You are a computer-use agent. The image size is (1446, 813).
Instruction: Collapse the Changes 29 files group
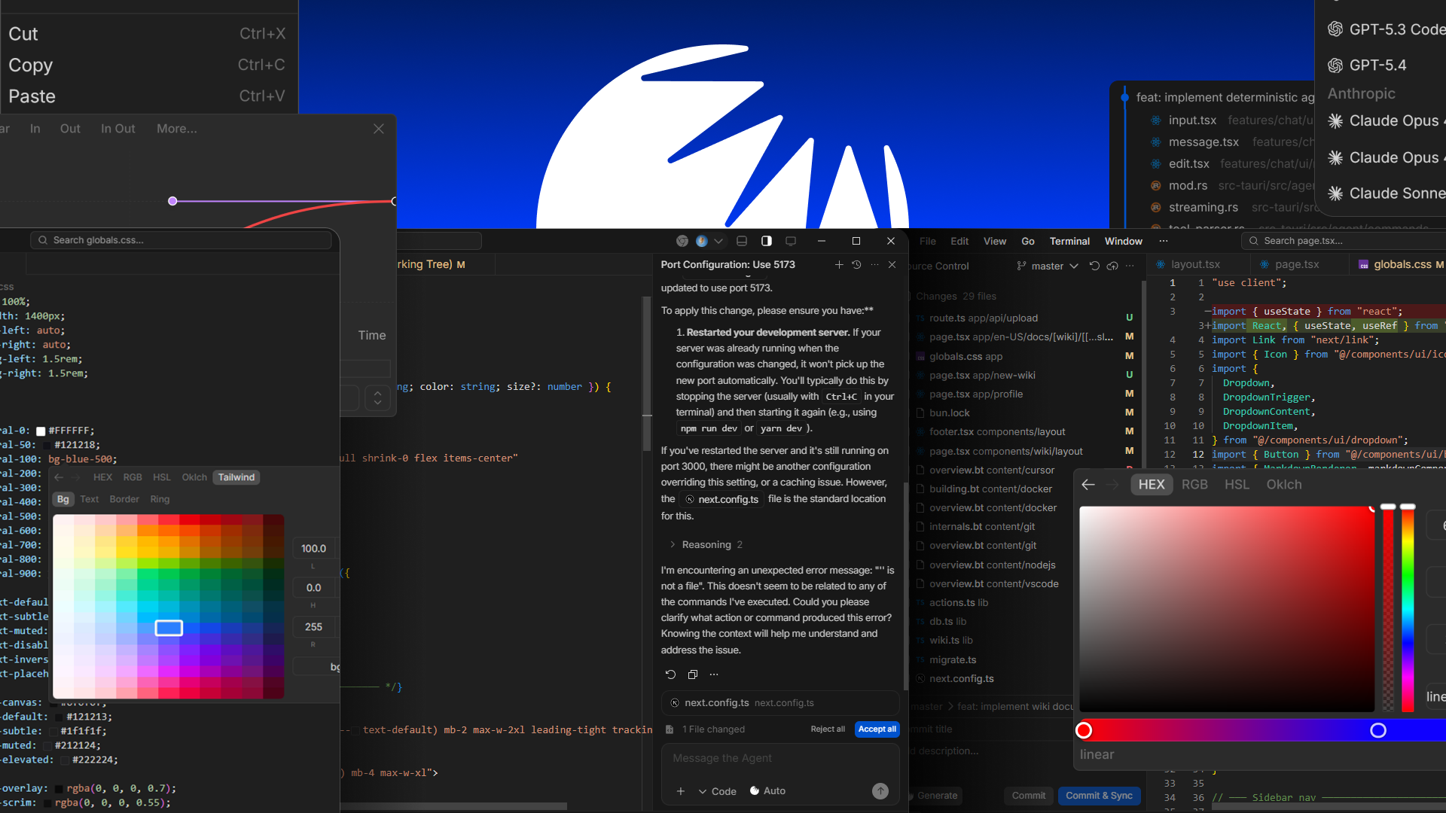[956, 297]
